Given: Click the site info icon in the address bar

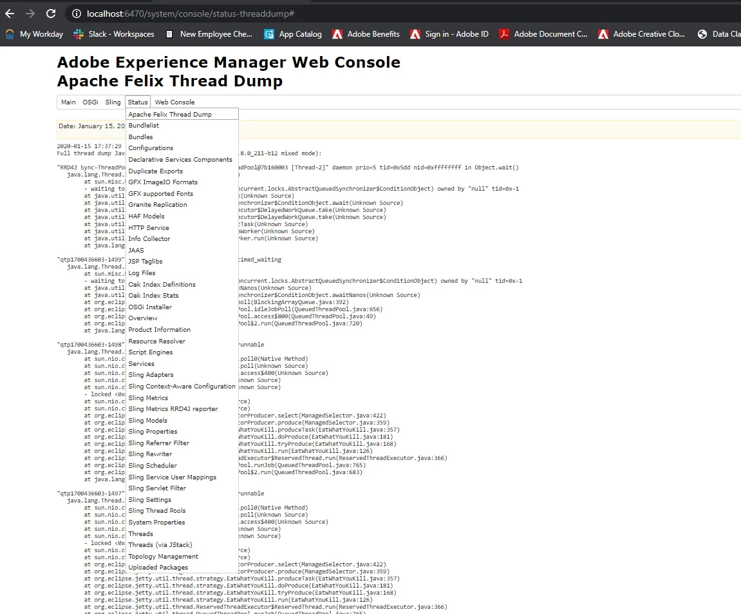Looking at the screenshot, I should click(x=76, y=14).
